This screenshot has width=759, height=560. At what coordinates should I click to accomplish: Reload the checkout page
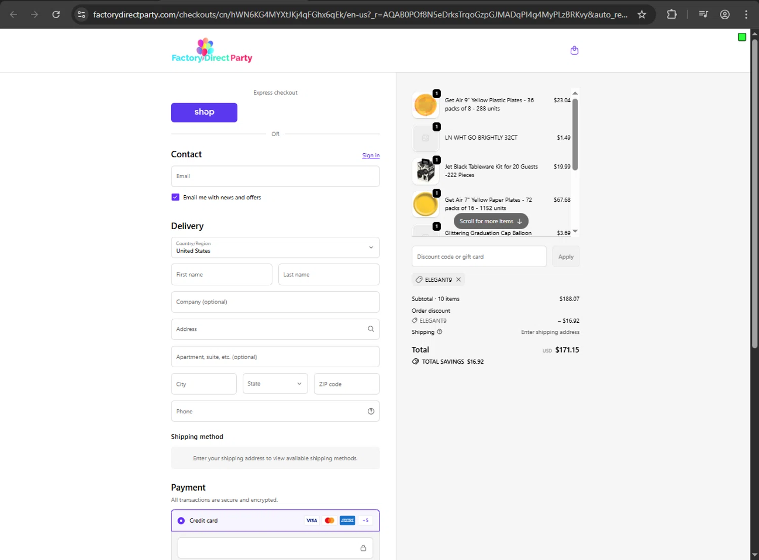[56, 14]
